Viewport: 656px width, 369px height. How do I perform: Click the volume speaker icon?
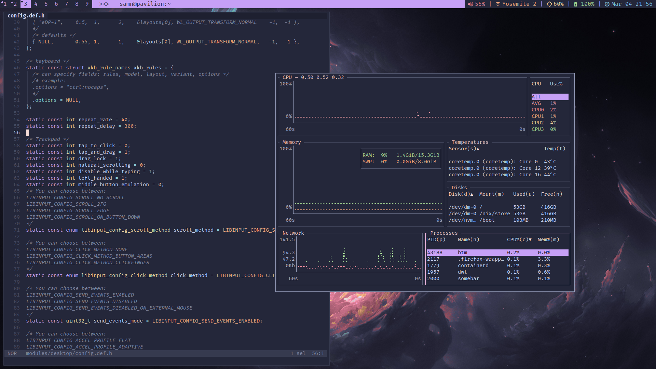click(470, 4)
